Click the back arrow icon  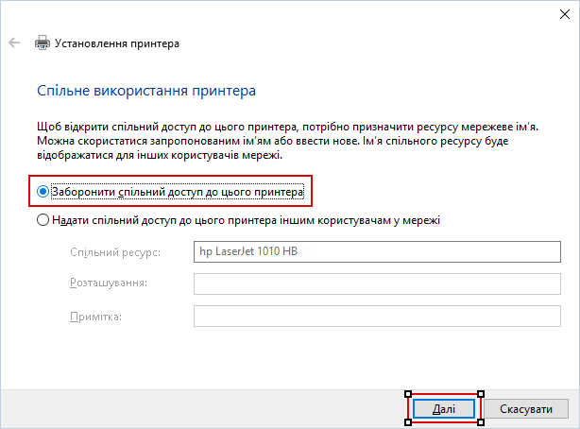click(x=14, y=43)
